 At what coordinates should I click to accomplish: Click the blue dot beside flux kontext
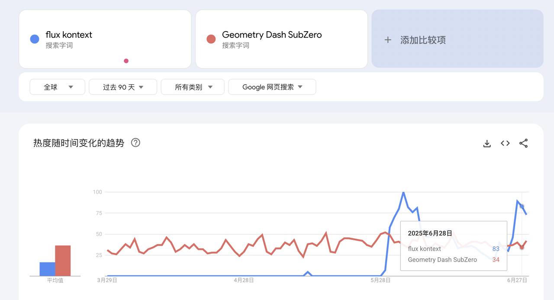[35, 39]
